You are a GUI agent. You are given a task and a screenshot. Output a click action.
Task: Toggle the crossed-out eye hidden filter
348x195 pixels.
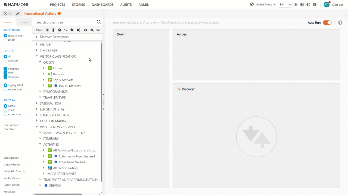[x=92, y=30]
